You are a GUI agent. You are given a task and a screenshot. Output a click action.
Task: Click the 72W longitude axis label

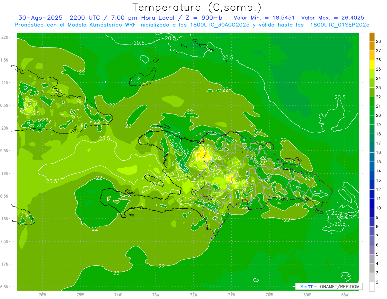tap(193, 294)
